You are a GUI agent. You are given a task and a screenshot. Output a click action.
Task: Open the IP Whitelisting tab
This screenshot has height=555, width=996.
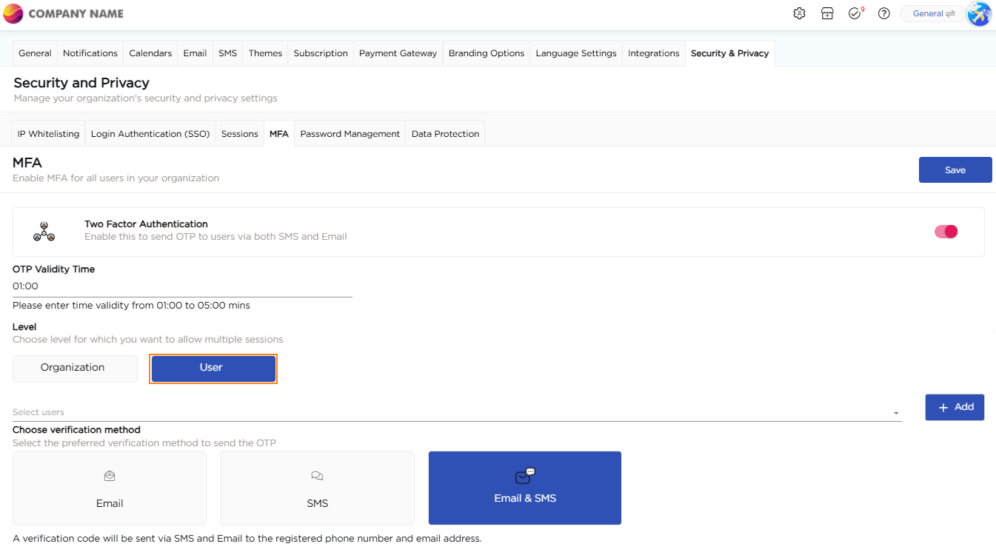(48, 134)
